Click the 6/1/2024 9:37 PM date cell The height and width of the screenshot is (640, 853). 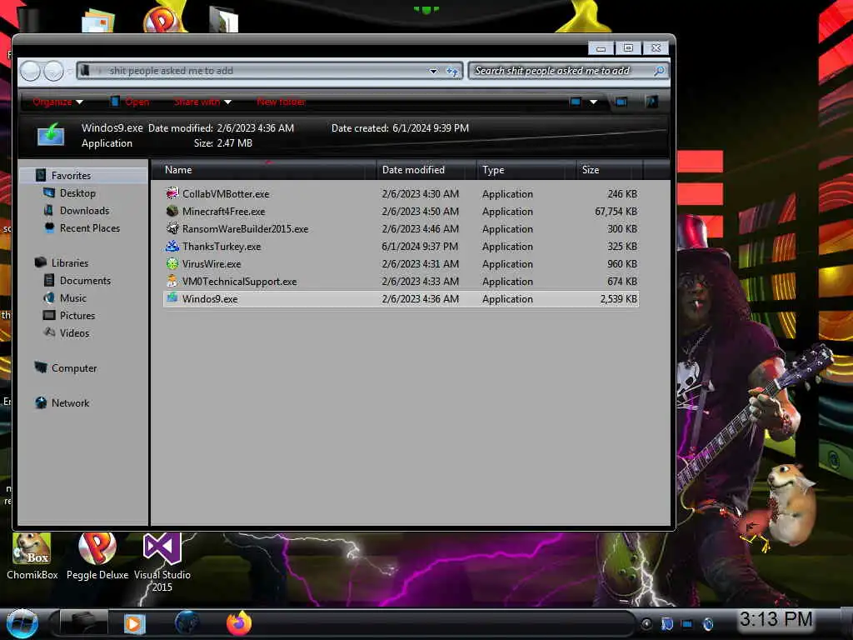pos(420,246)
